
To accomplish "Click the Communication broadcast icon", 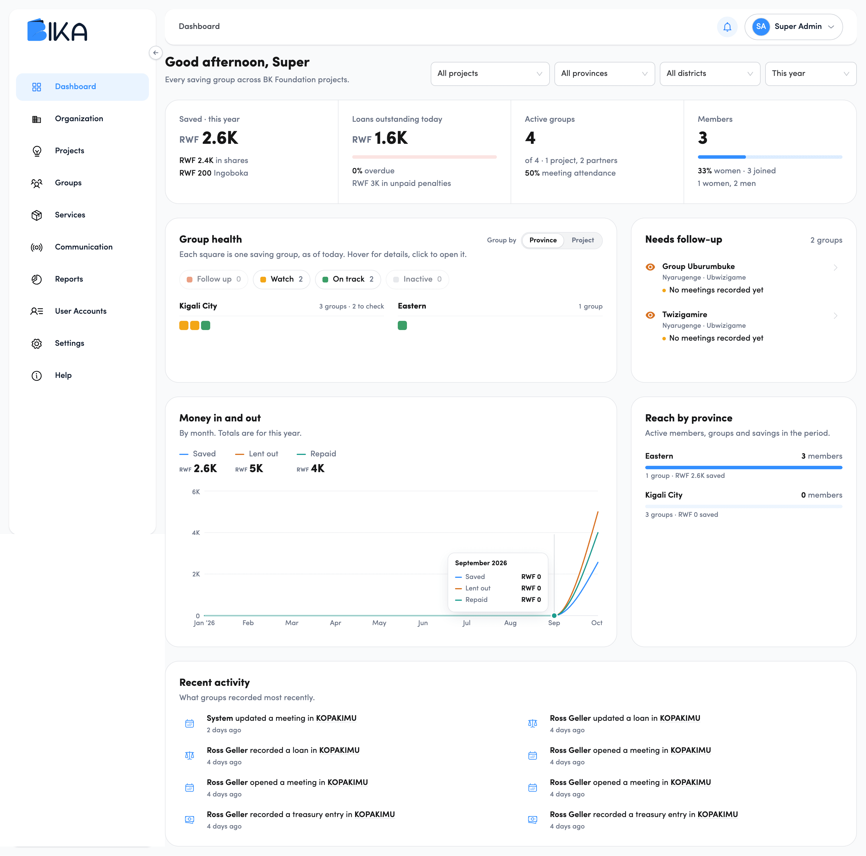I will click(37, 247).
